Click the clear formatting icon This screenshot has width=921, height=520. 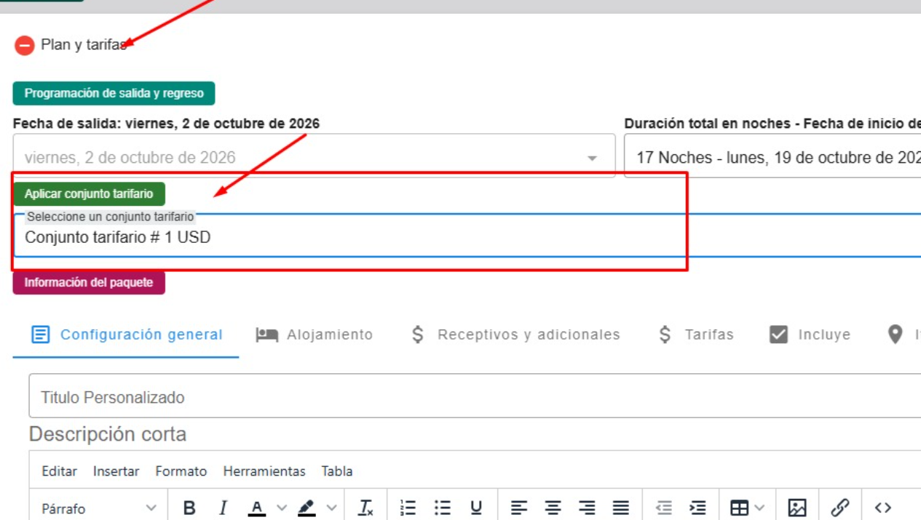[x=365, y=508]
